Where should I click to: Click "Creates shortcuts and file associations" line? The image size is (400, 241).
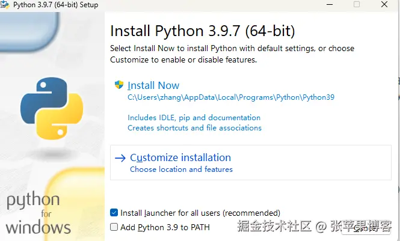194,128
